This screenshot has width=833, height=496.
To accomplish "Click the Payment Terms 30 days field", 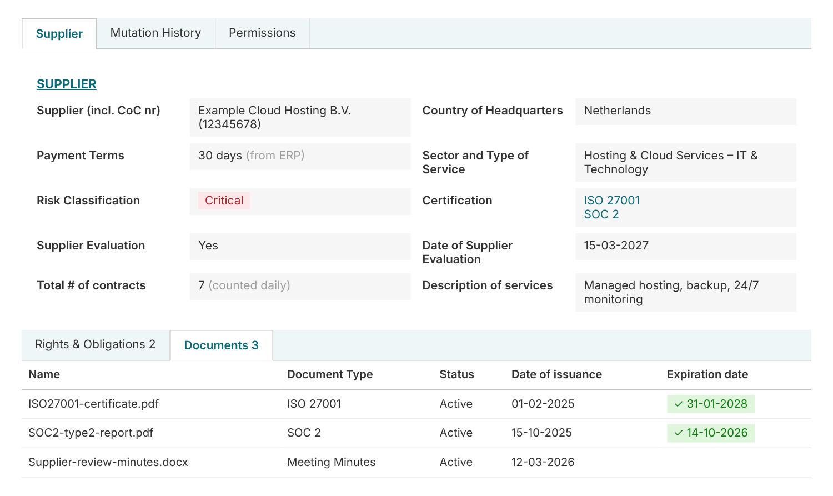I will (x=300, y=157).
